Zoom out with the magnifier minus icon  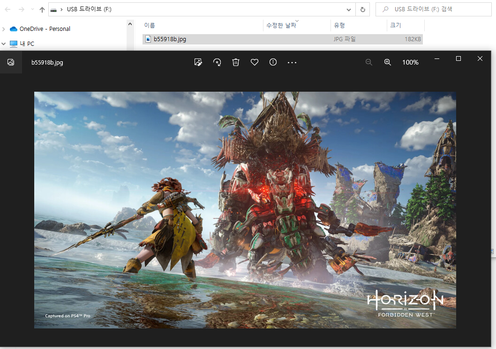point(369,62)
